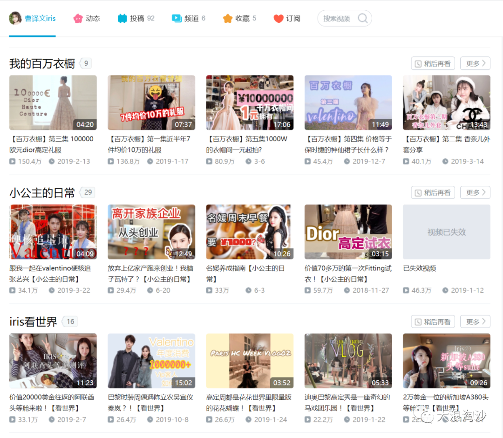Image resolution: width=503 pixels, height=438 pixels.
Task: Open title 巴黎时装周偶遇陈立农吴宣仪秦岚
Action: [151, 403]
